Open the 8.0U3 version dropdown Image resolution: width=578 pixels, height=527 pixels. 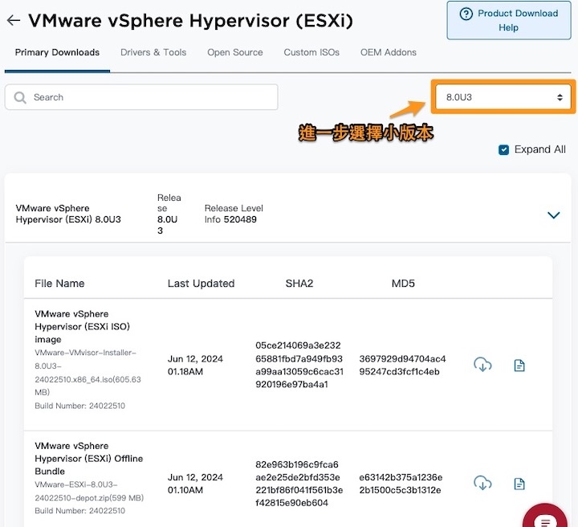pyautogui.click(x=503, y=97)
